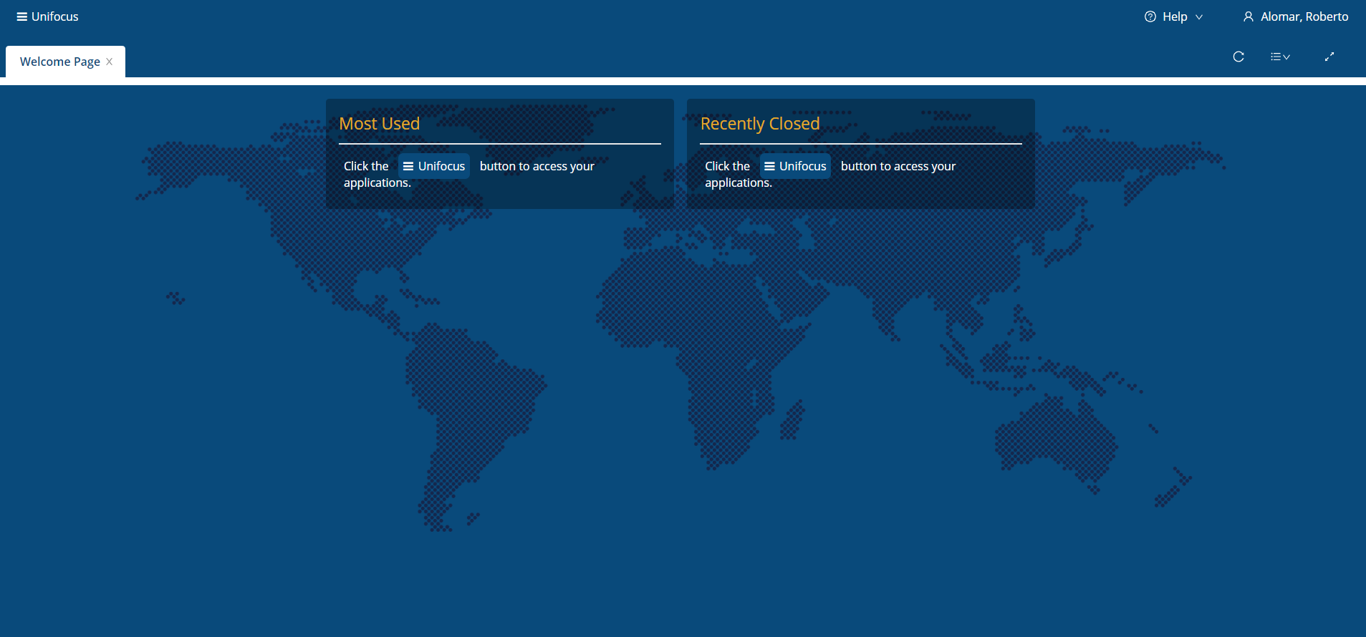Open the tab list dropdown
The height and width of the screenshot is (637, 1366).
1280,57
